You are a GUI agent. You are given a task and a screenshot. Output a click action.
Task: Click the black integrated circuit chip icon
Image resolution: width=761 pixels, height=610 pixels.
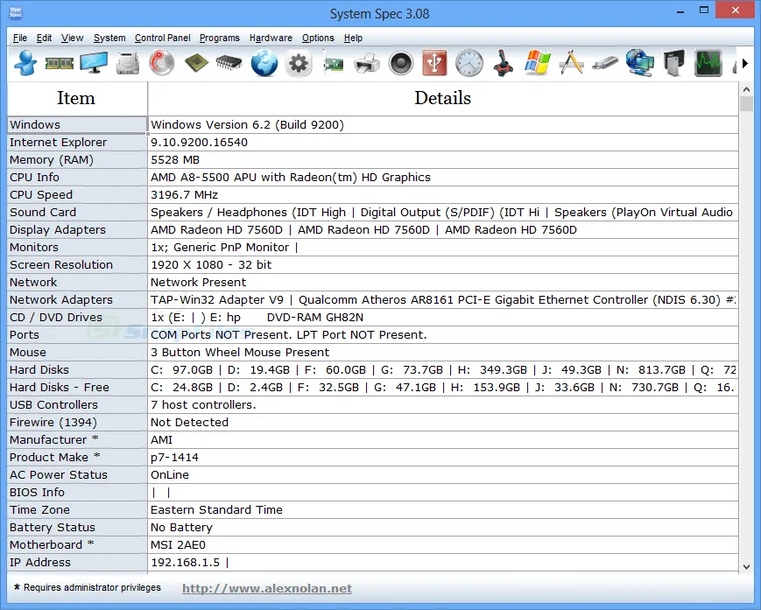[x=229, y=63]
